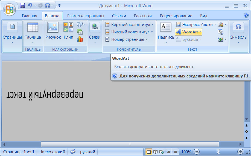Insert a SmartArt graphic
Image resolution: width=251 pixels, height=156 pixels.
(x=80, y=32)
